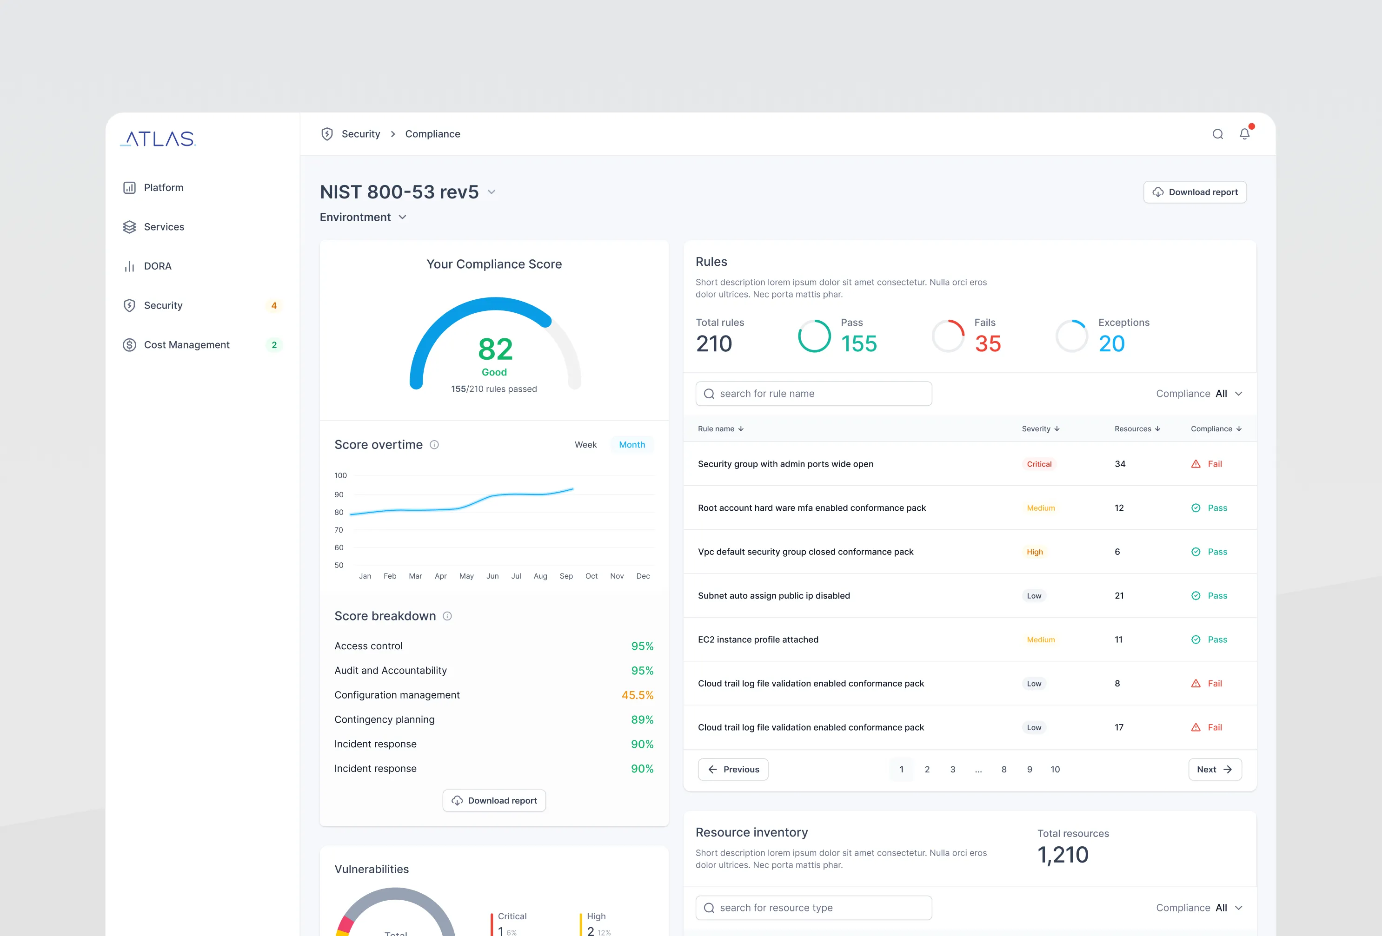The height and width of the screenshot is (936, 1382).
Task: Open the Environtment dropdown
Action: [363, 218]
